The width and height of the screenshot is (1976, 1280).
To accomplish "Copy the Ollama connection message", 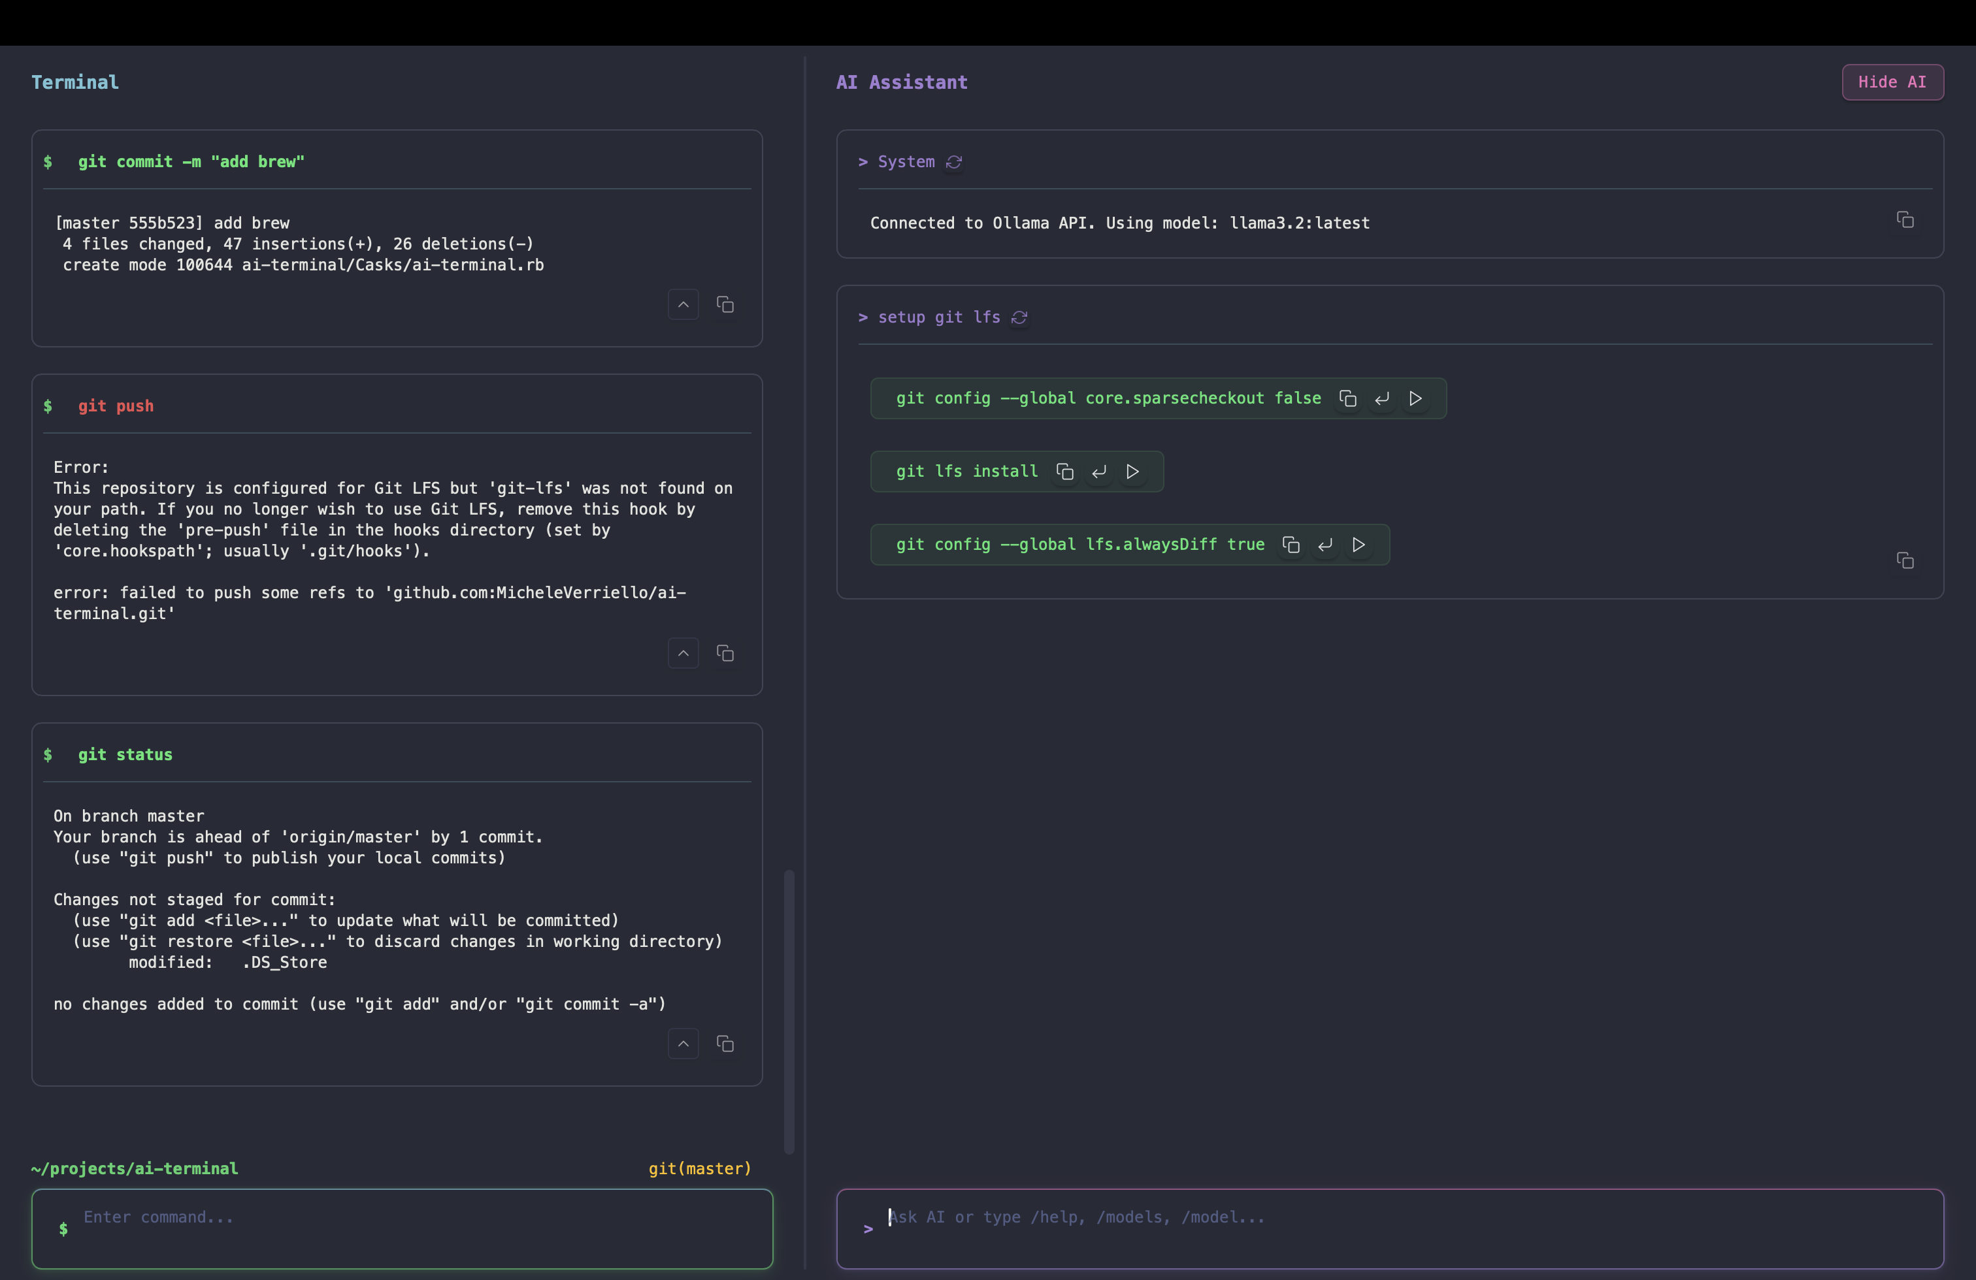I will point(1905,219).
